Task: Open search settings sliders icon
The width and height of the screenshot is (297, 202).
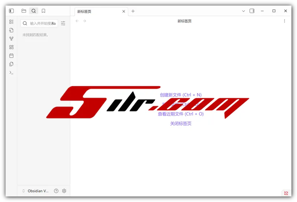Action: 63,23
